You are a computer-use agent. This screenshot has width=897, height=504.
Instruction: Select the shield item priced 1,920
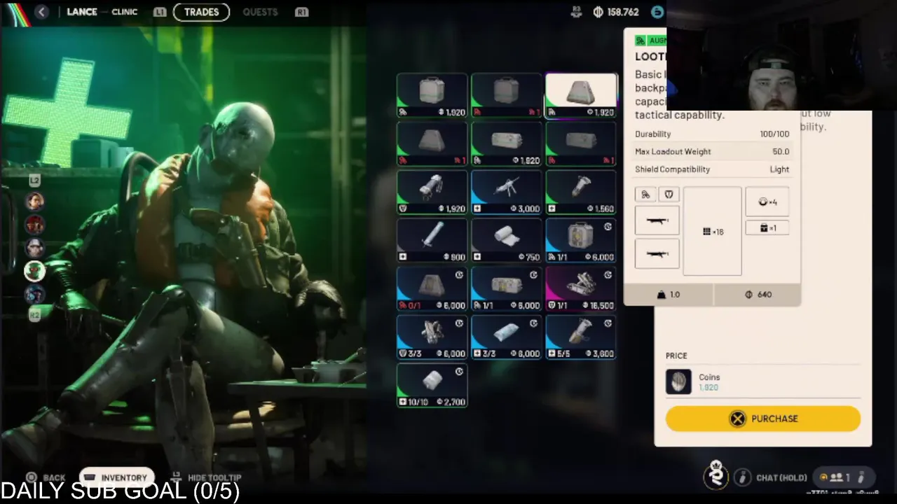click(432, 192)
